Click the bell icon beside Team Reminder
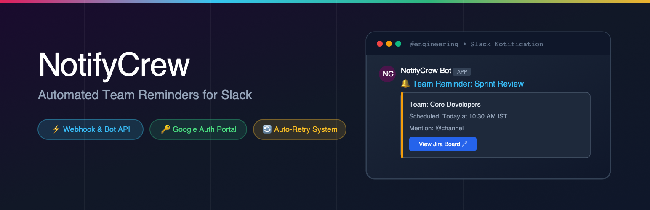Viewport: 650px width, 210px height. click(405, 84)
